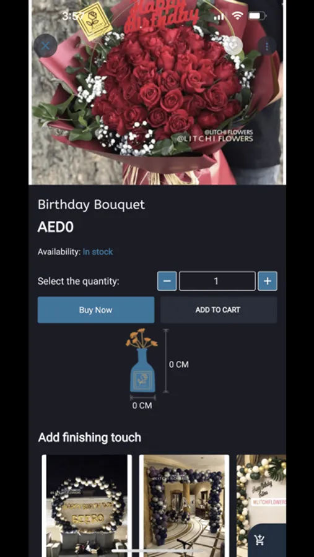Viewport: 314px width, 557px height.
Task: Select the green and gold balloon thumbnail
Action: [261, 490]
